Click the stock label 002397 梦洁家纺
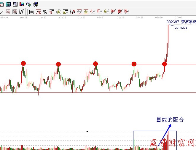Viewport: 196px width, 150px height. 181,22
